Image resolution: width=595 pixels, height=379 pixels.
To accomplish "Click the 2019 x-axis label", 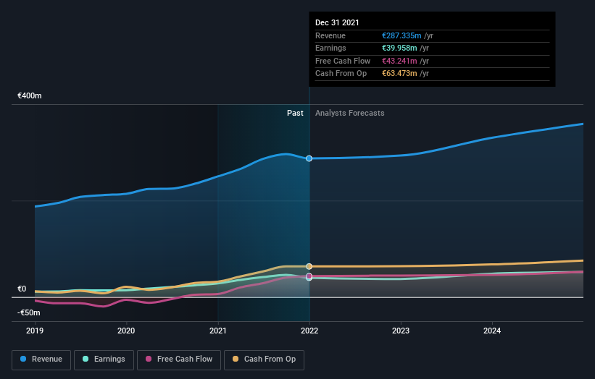I will [35, 331].
